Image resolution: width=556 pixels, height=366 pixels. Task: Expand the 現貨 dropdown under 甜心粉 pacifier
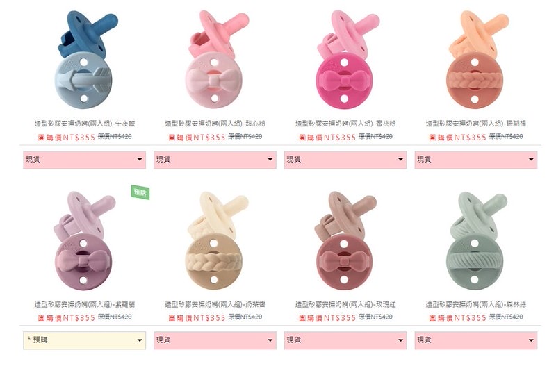(x=215, y=160)
